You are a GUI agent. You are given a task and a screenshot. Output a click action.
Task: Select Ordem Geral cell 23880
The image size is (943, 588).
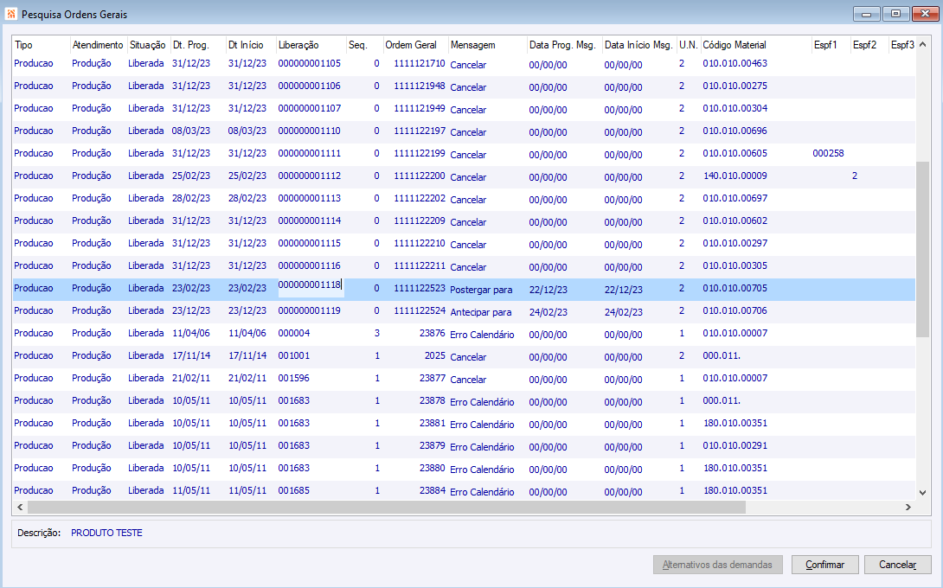click(433, 468)
